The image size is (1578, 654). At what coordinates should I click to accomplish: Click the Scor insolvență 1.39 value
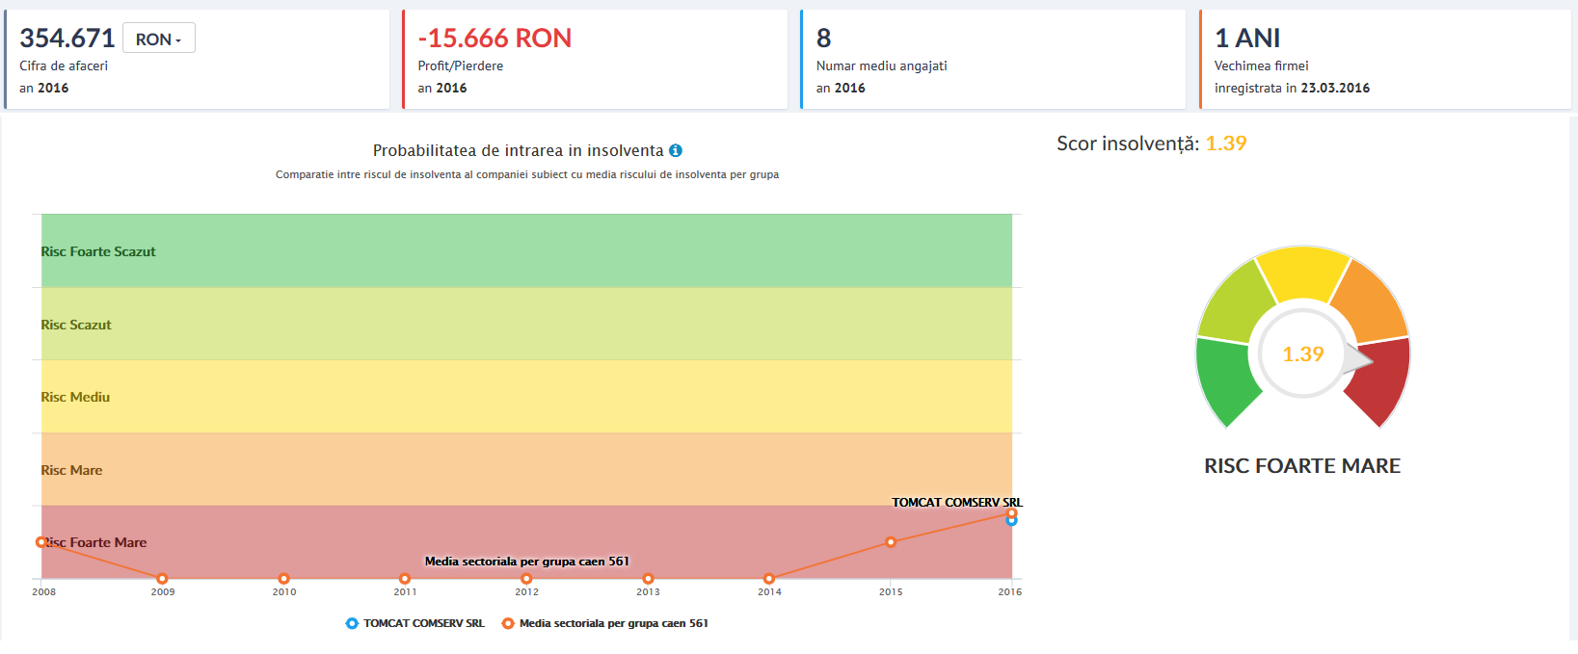click(1226, 144)
